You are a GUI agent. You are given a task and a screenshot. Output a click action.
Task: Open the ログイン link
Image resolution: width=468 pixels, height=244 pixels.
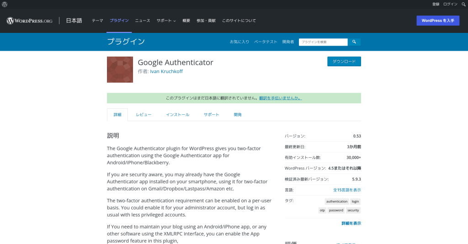click(x=450, y=4)
